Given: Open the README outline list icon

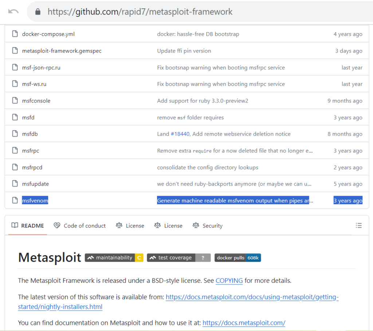Looking at the screenshot, I should 359,225.
